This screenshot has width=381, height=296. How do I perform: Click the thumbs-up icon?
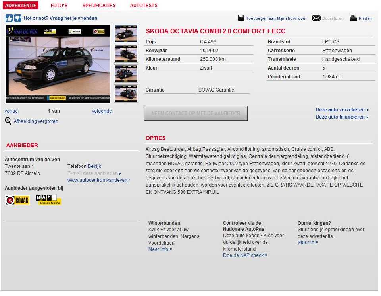click(x=9, y=18)
